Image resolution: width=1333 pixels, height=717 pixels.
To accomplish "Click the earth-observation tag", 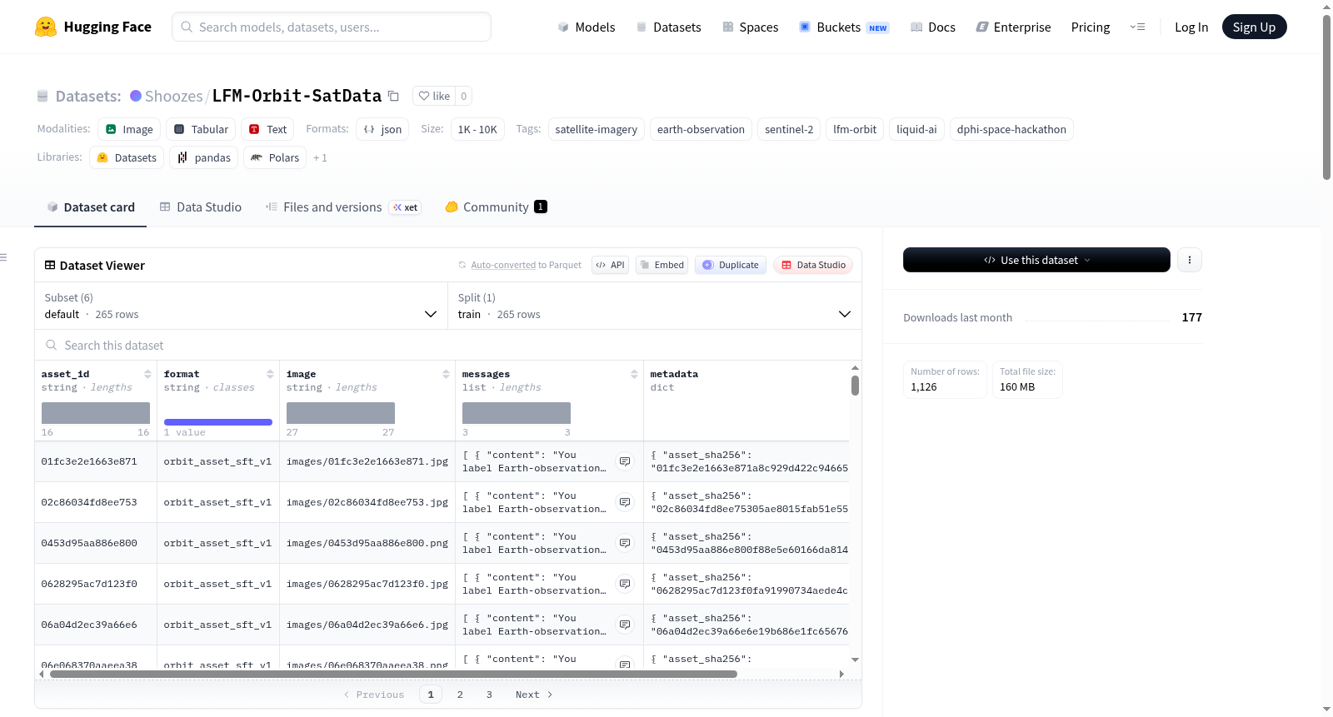I will coord(701,129).
